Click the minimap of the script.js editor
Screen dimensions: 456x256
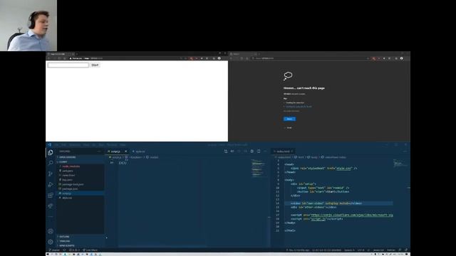[258, 169]
